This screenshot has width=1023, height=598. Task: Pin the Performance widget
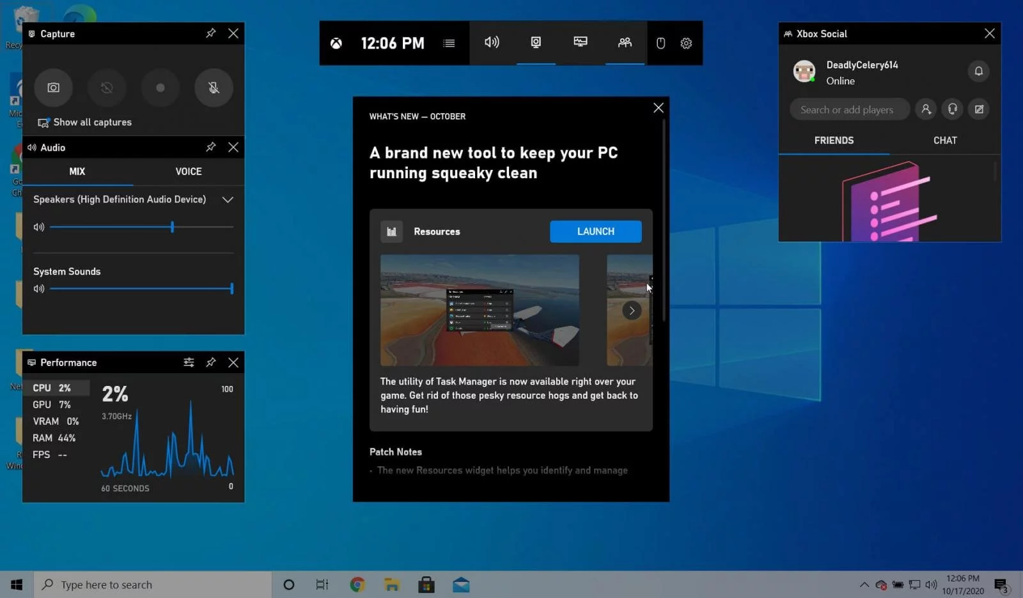[x=211, y=362]
